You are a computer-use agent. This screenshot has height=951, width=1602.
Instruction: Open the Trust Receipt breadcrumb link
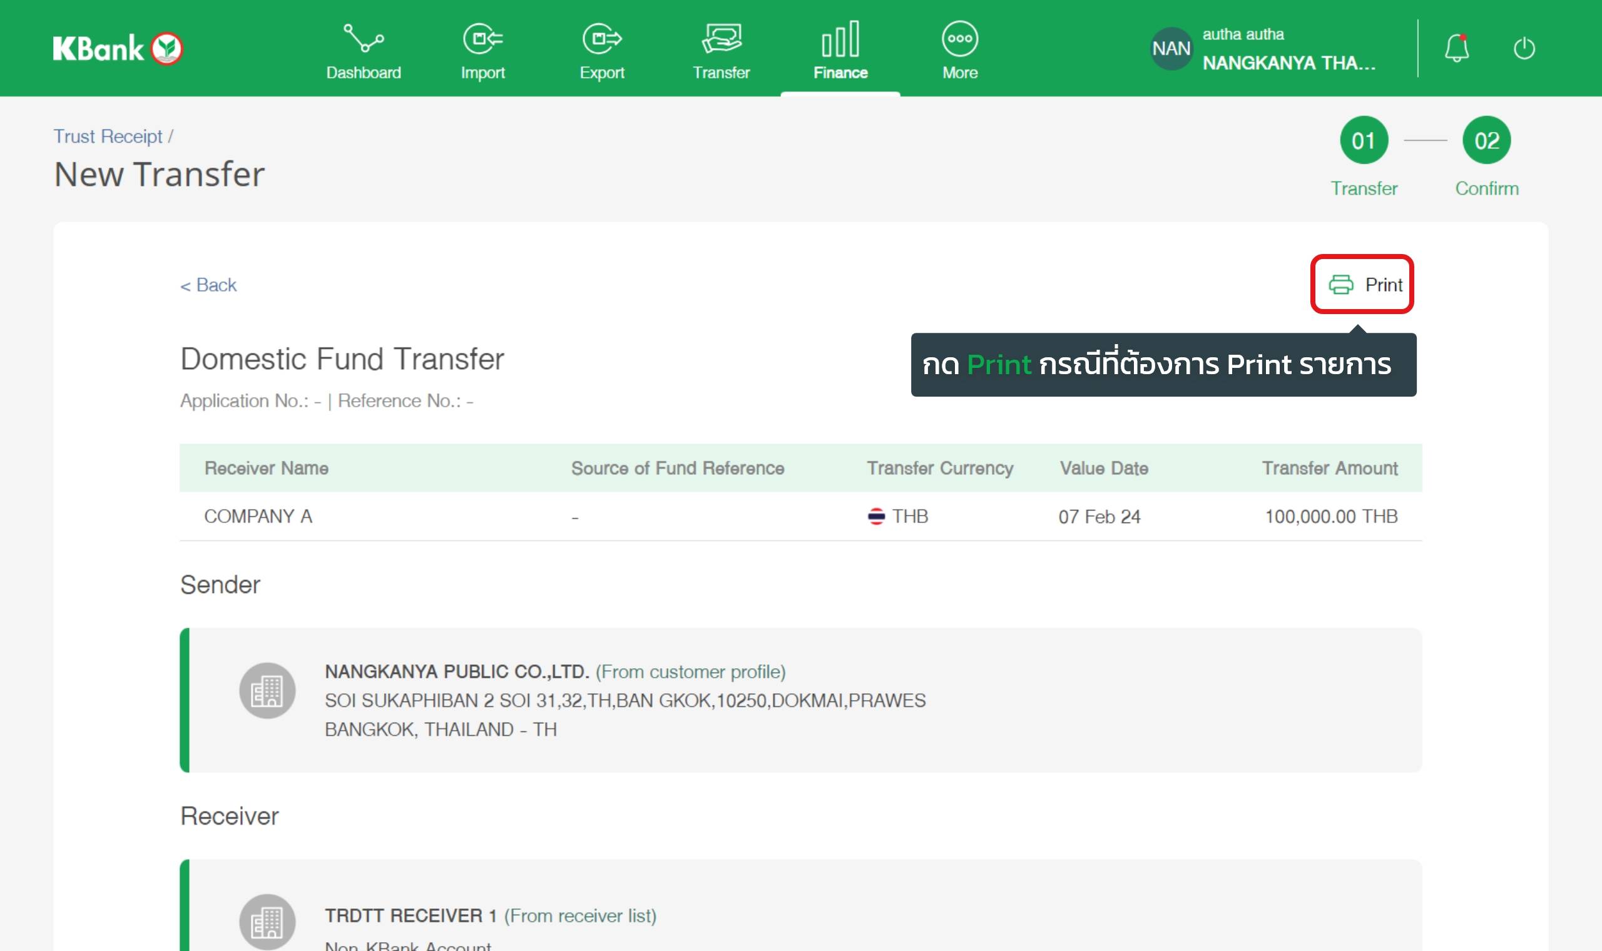108,136
